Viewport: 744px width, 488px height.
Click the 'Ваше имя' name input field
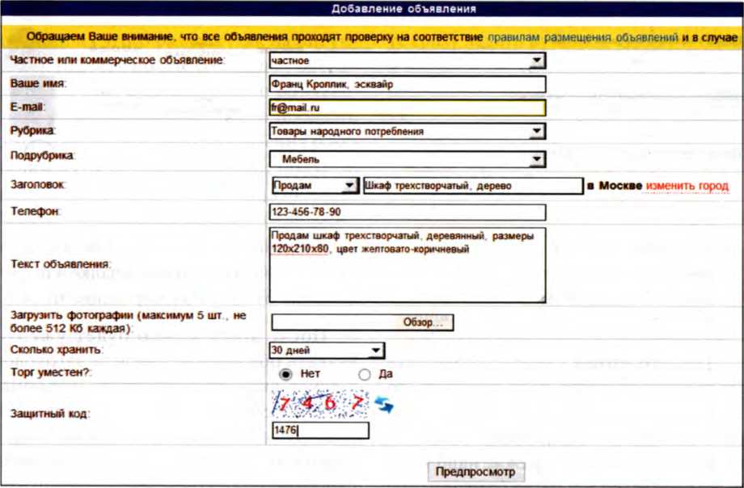407,84
